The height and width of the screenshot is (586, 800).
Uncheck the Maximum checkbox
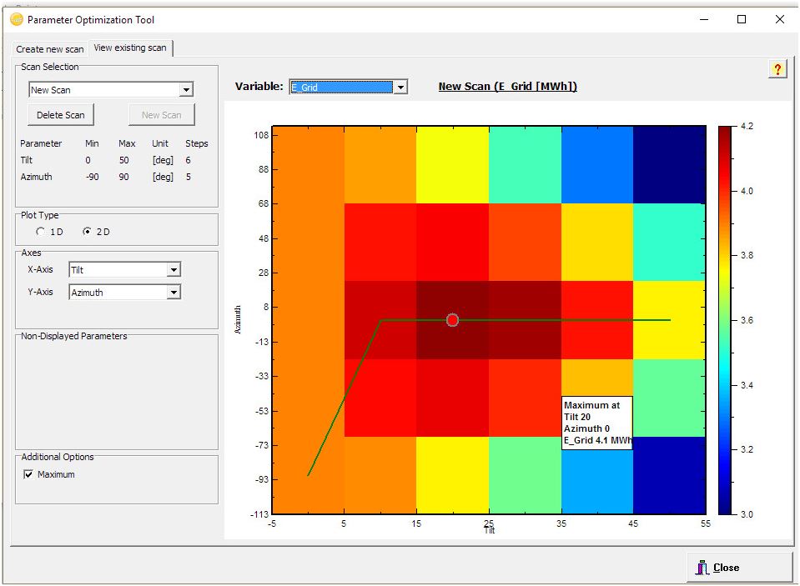[x=28, y=474]
